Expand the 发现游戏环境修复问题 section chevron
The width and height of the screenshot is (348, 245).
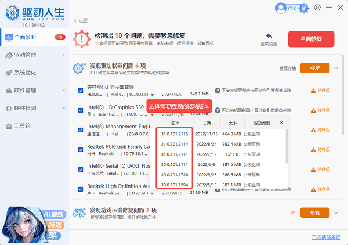pyautogui.click(x=336, y=213)
